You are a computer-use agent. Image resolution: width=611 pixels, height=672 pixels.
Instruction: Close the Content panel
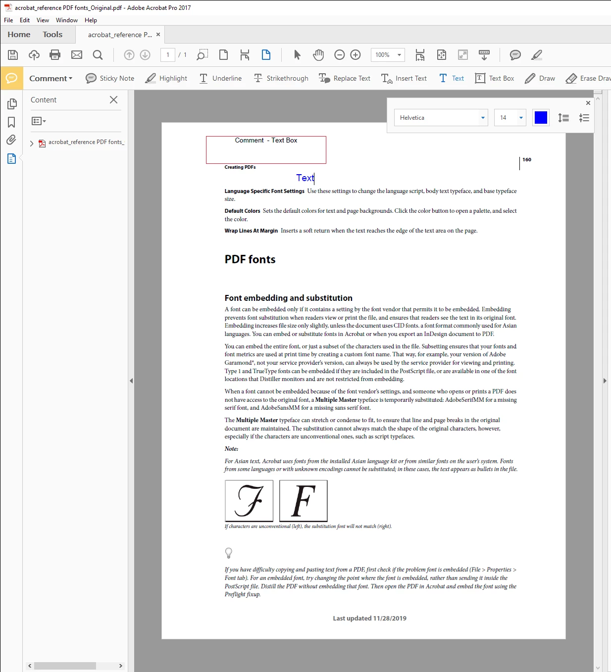coord(113,100)
